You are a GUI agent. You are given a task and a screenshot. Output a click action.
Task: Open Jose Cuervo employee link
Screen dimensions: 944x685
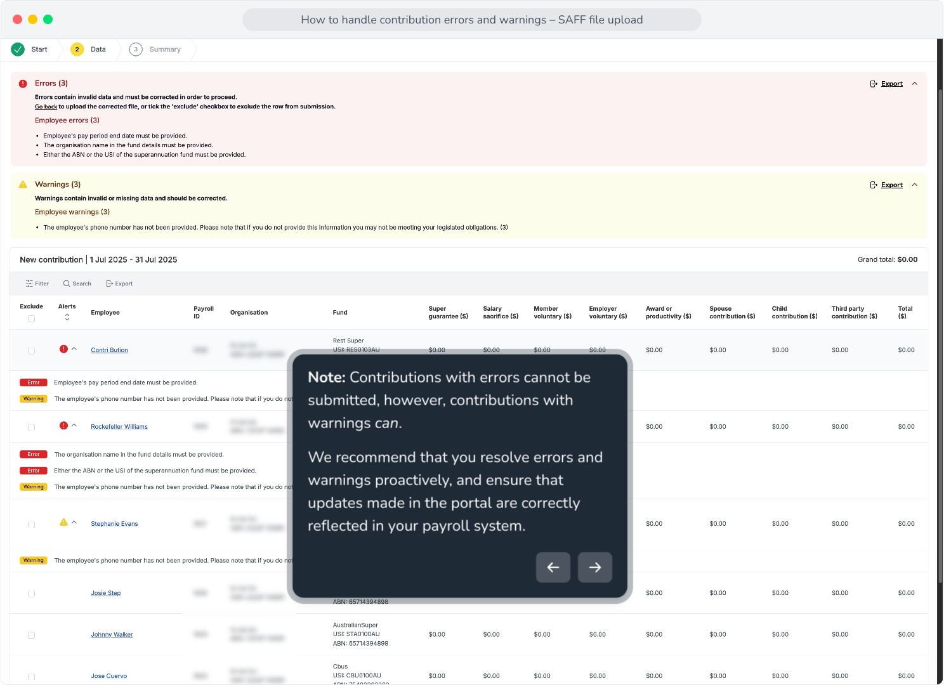[x=108, y=676]
